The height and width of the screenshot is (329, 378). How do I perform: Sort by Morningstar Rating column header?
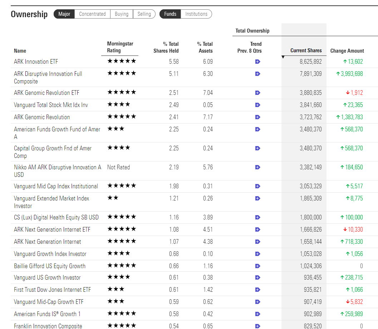120,47
